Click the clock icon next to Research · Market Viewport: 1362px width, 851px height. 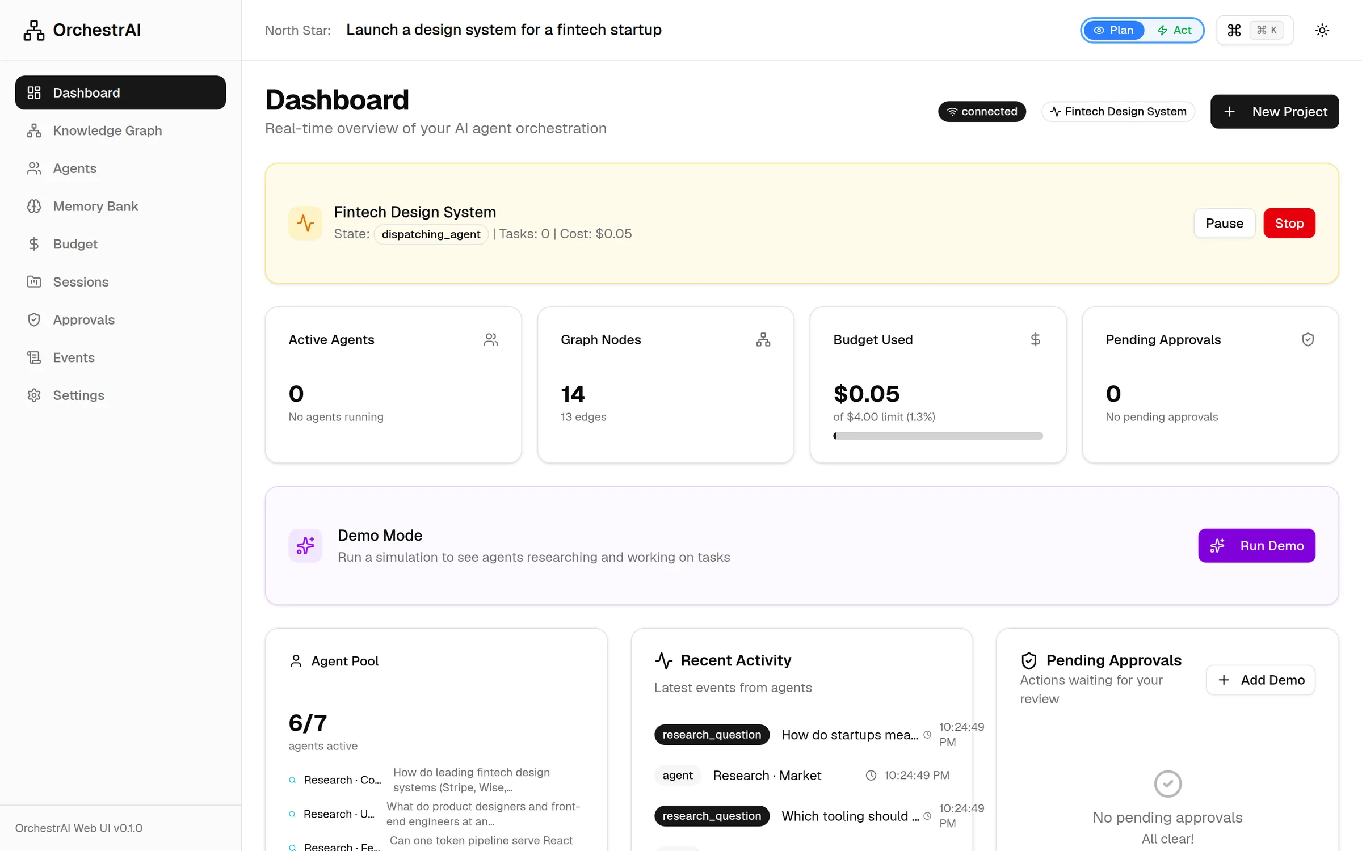871,775
